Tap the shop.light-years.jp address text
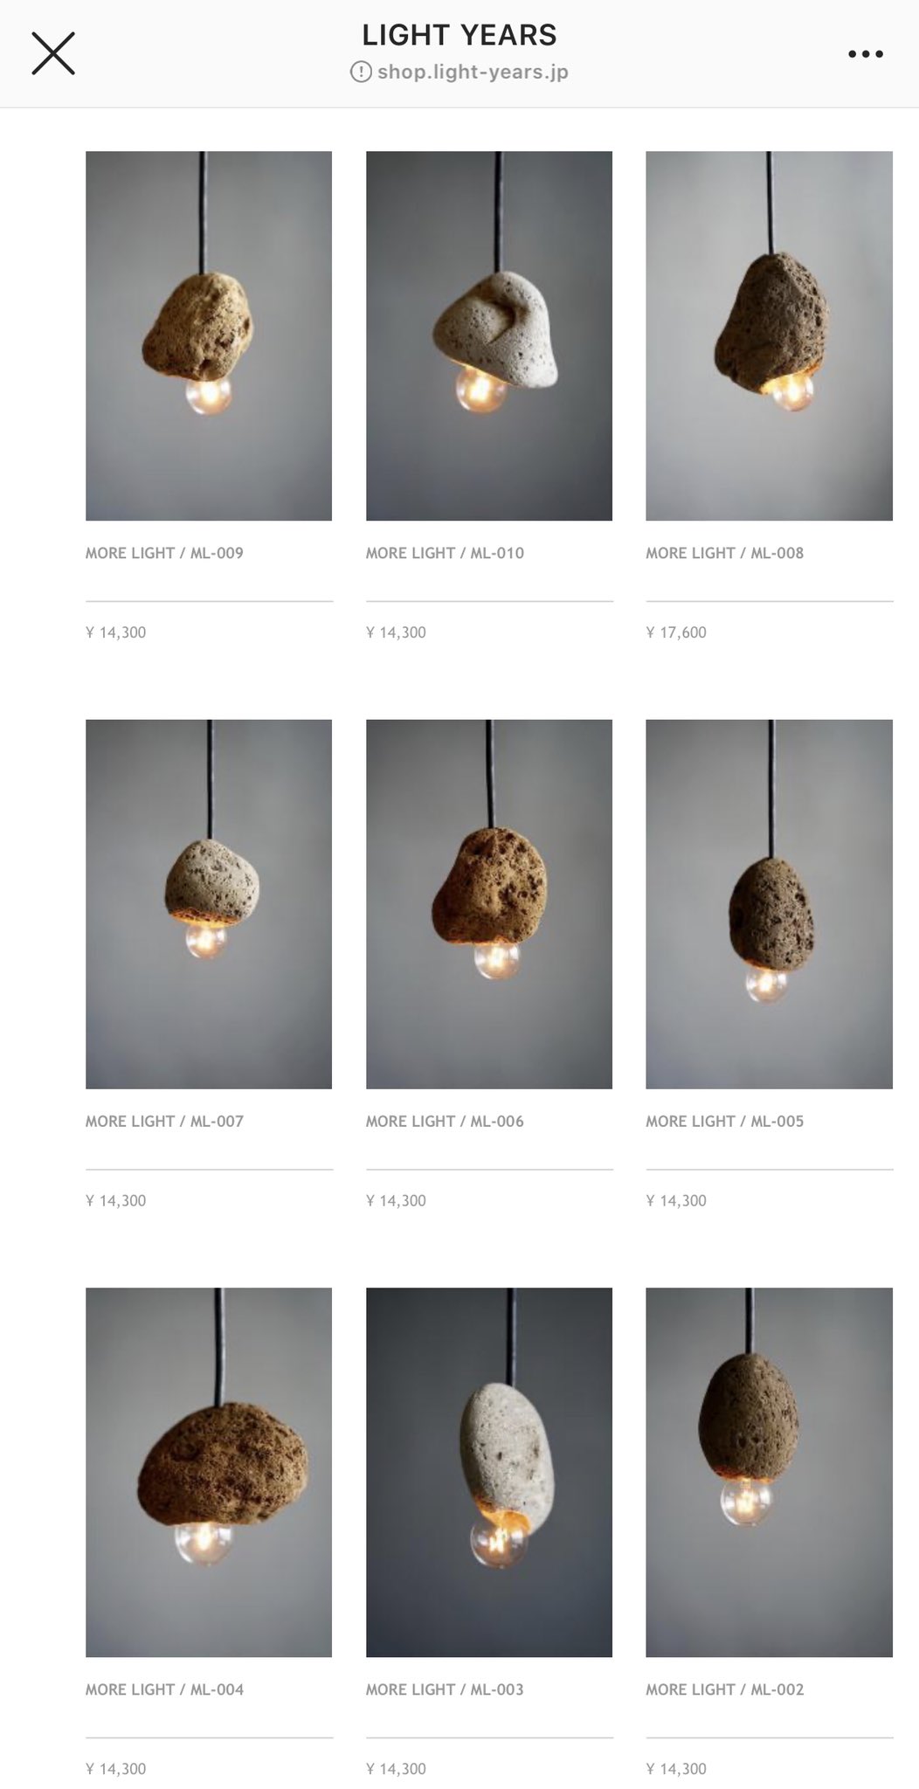 coord(473,72)
